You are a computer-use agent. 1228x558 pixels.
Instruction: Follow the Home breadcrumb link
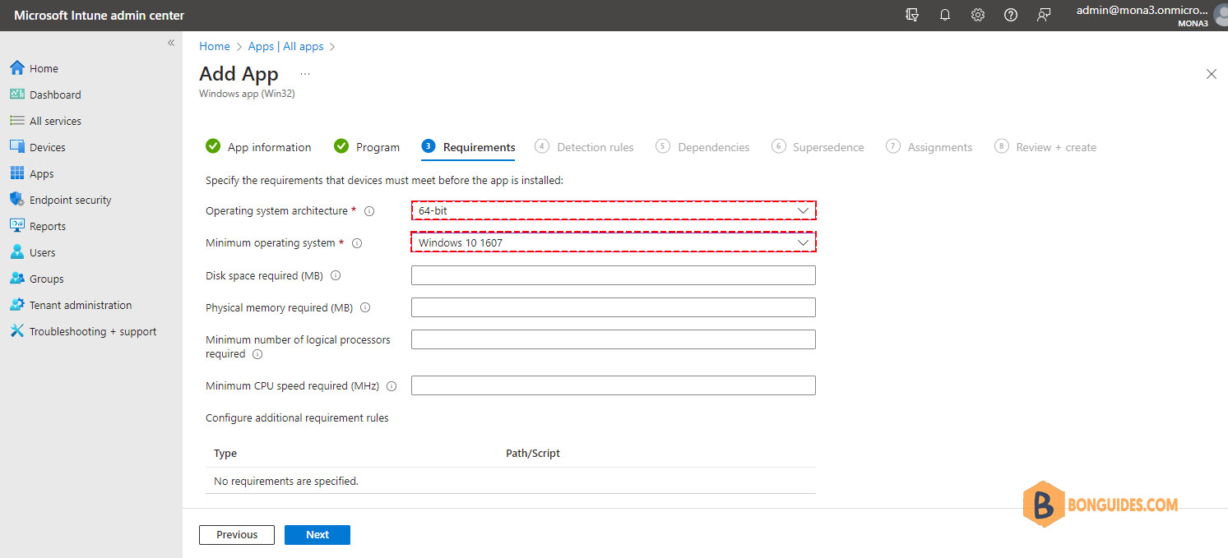pyautogui.click(x=215, y=46)
